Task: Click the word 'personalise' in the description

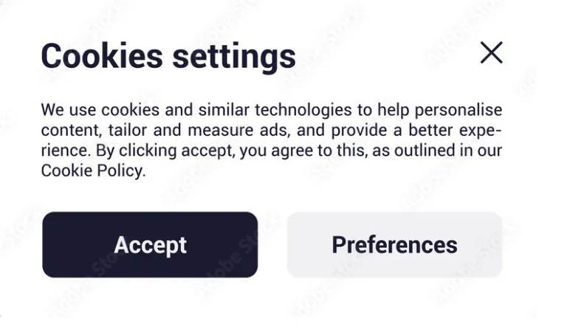Action: coord(458,111)
